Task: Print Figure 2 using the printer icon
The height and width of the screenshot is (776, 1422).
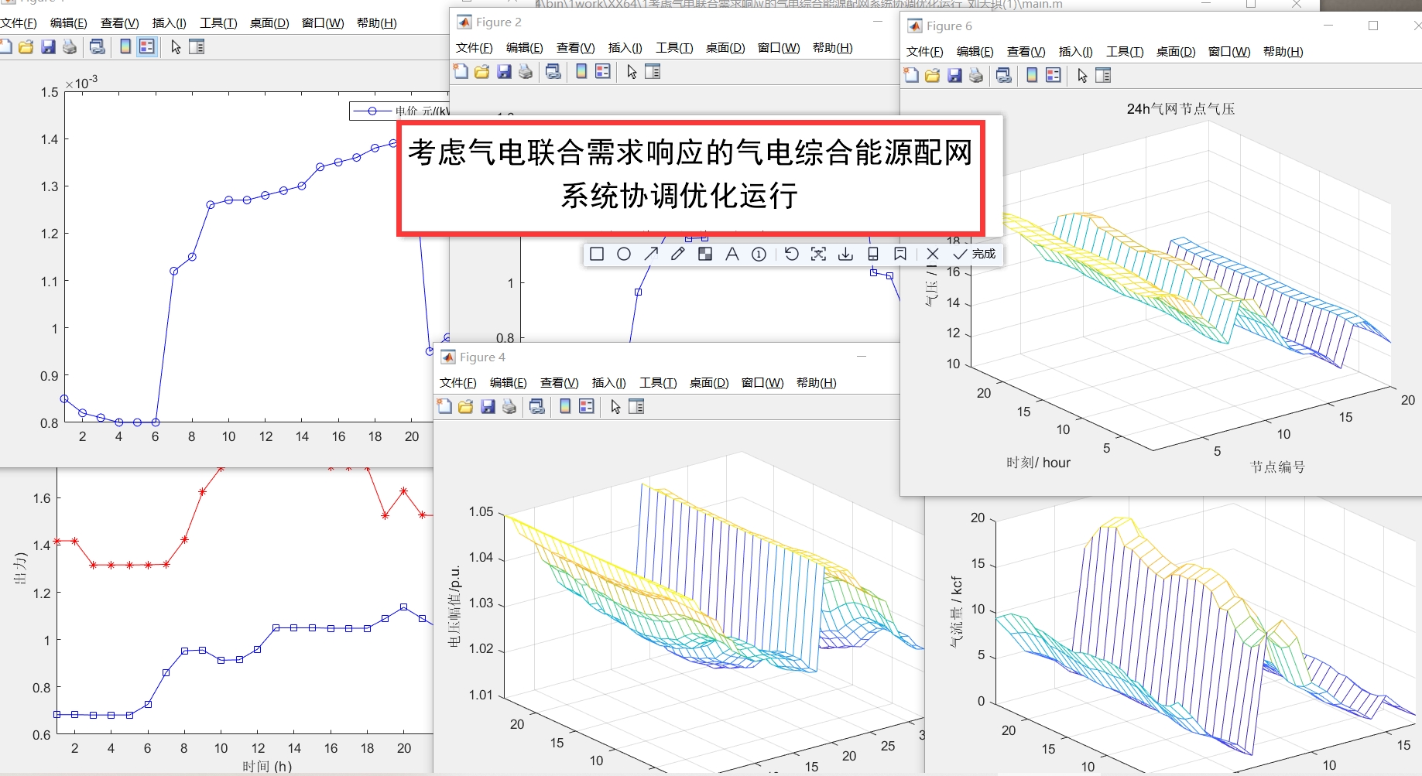Action: point(526,72)
